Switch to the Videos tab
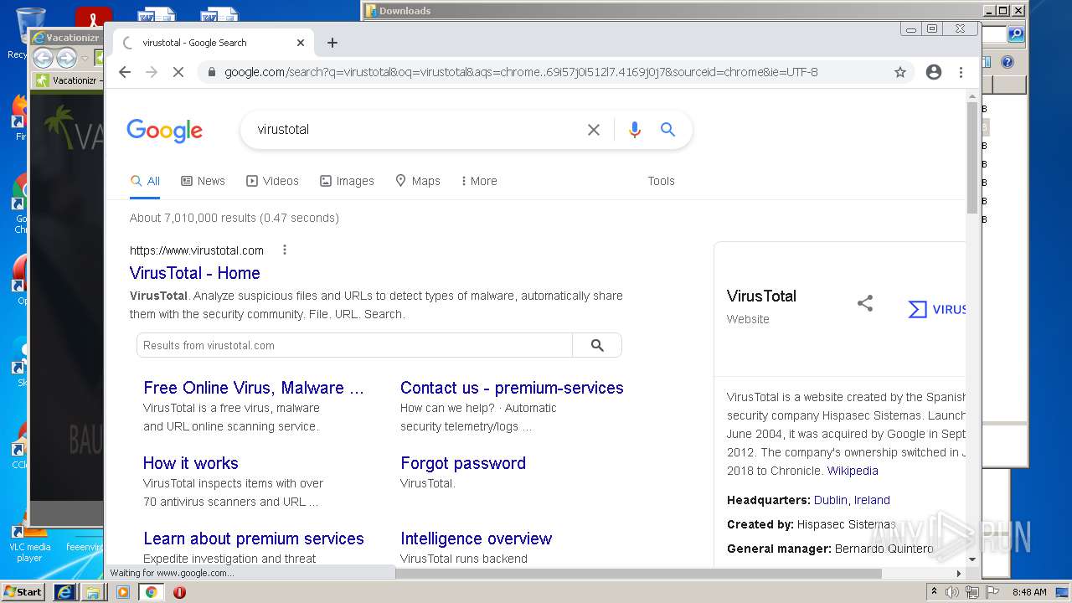This screenshot has height=603, width=1072. [272, 181]
